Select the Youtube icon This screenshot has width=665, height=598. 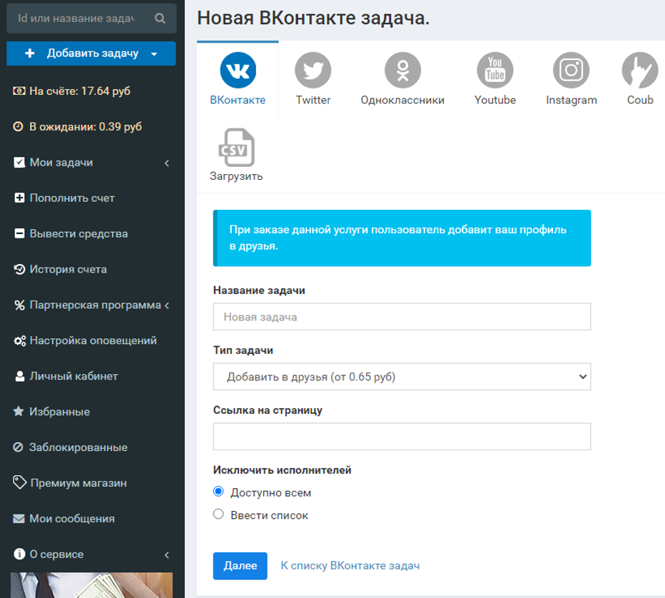(495, 70)
